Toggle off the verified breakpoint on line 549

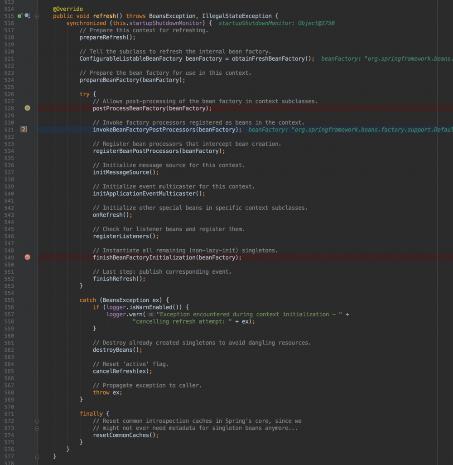pos(27,257)
